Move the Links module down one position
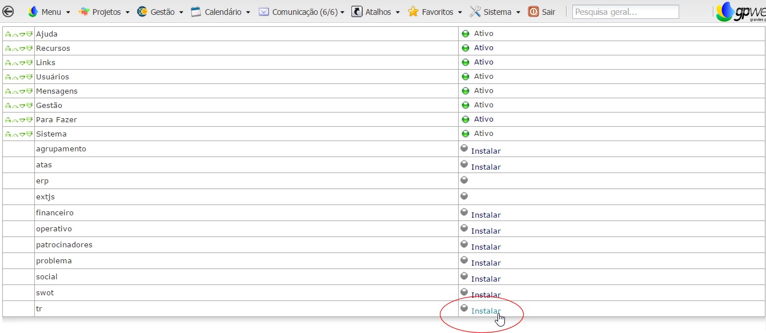 point(22,63)
